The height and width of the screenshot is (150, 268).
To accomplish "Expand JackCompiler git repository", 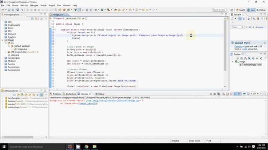I will [3, 98].
